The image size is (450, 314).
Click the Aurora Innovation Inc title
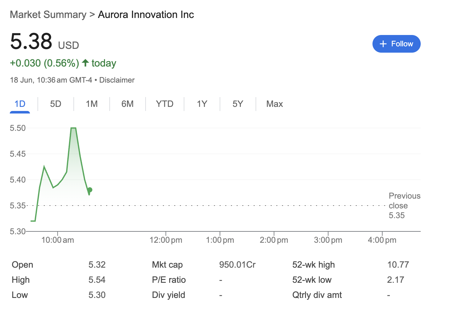pyautogui.click(x=146, y=15)
